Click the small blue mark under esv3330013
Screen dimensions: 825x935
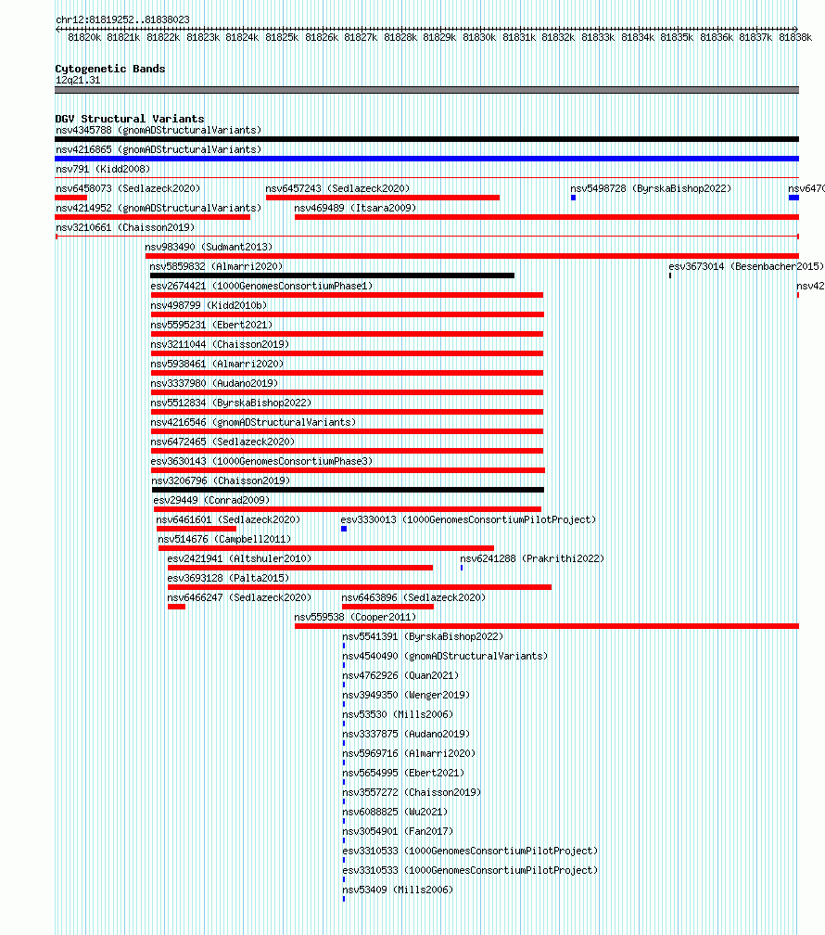tap(344, 529)
